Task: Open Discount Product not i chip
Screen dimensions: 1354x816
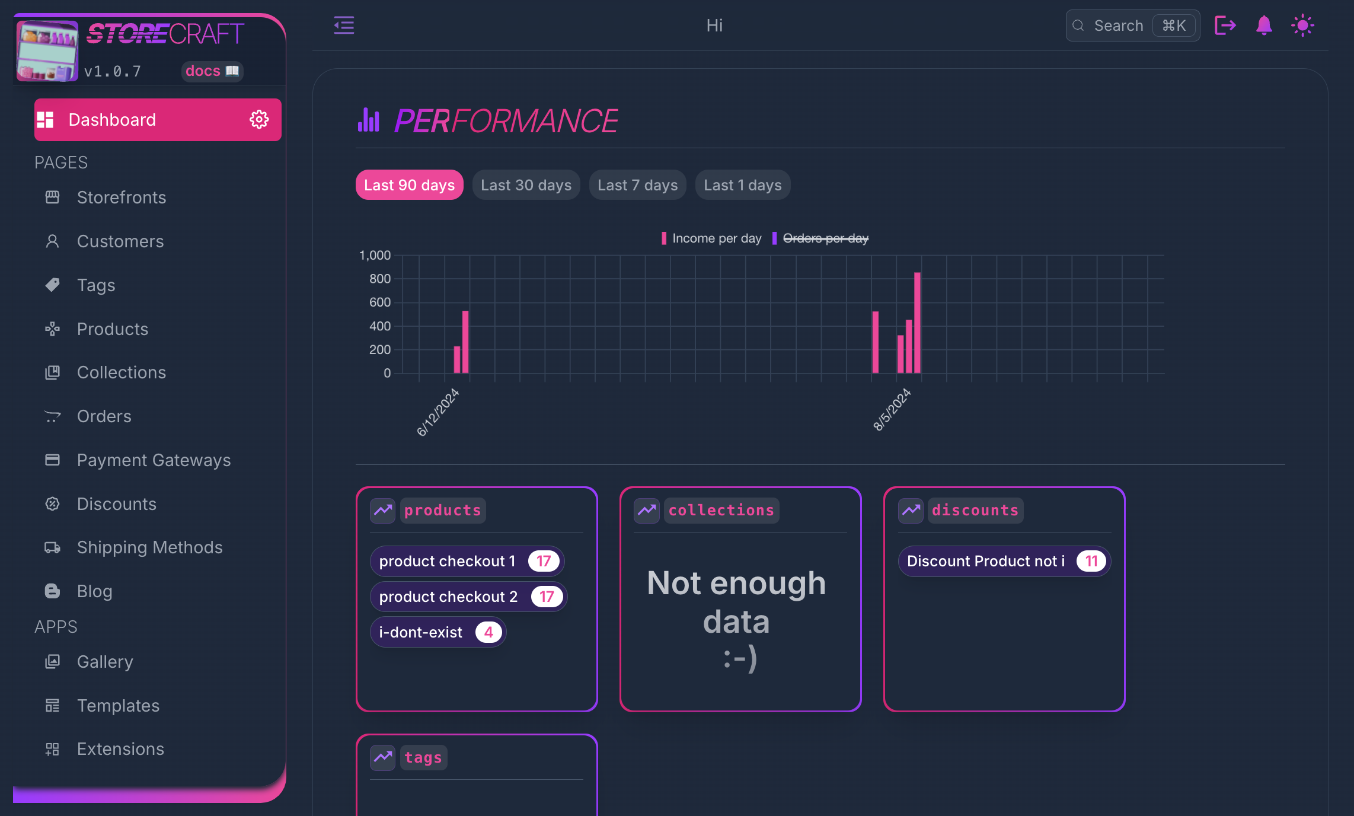Action: coord(1004,561)
